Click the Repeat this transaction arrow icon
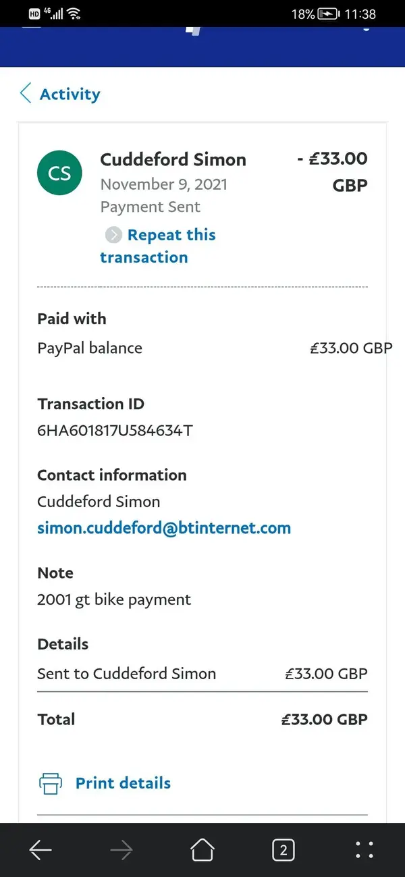 pos(113,235)
